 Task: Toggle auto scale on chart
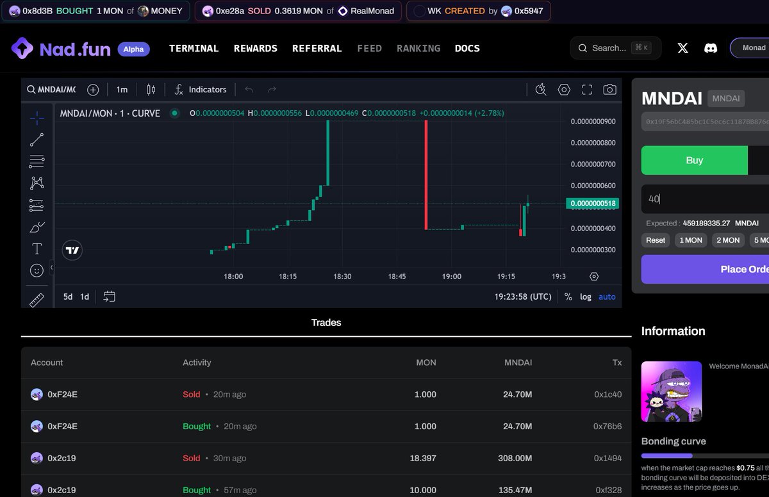(607, 297)
